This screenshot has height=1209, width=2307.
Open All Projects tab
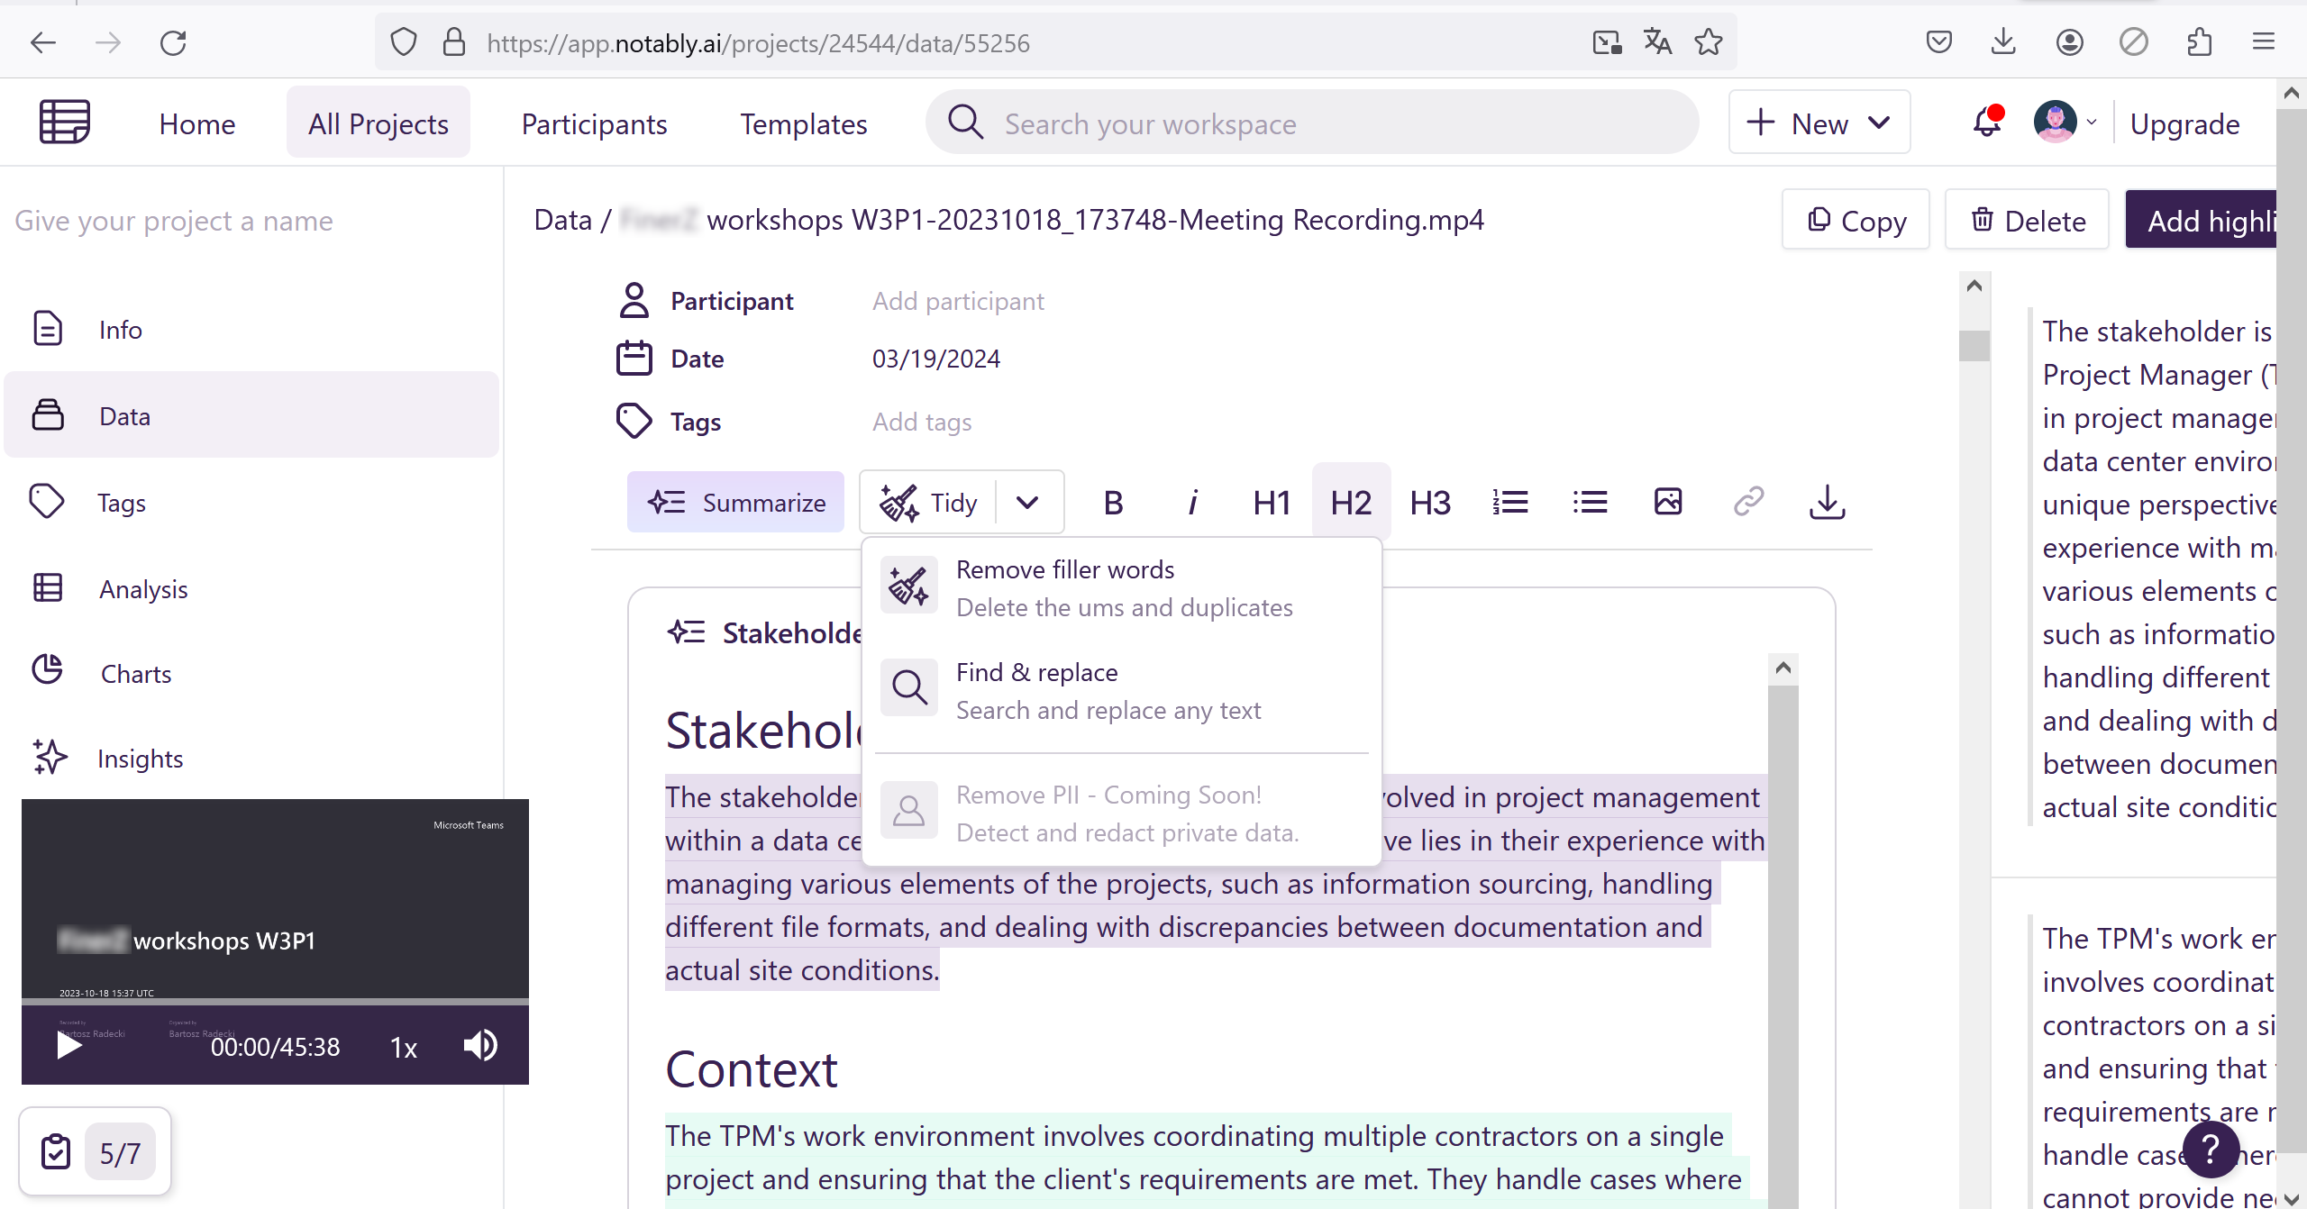point(378,123)
